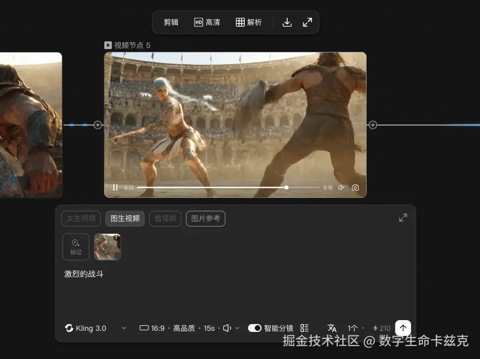This screenshot has height=359, width=480.
Task: Click the storyboard list icon near 智能分镜
Action: (305, 327)
